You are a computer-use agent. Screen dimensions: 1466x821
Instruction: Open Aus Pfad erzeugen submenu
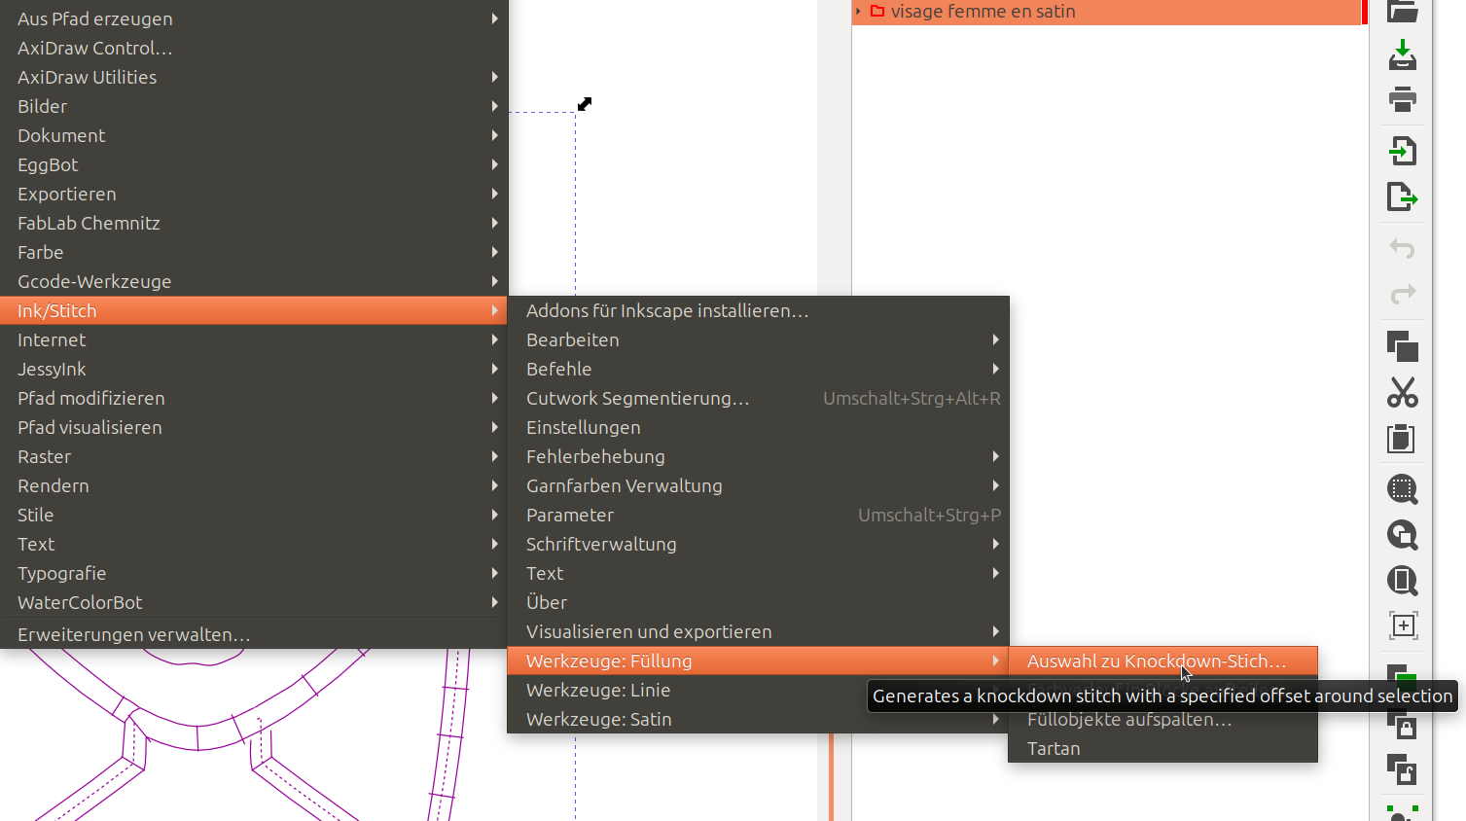click(254, 18)
